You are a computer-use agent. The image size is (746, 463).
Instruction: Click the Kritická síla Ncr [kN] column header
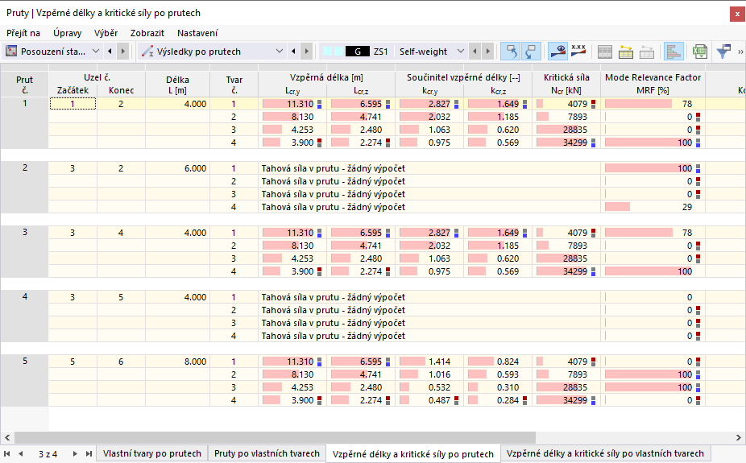tap(566, 84)
